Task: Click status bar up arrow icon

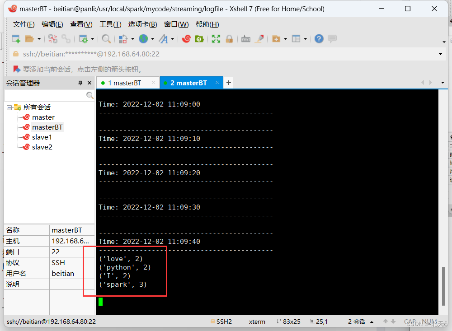Action: [386, 321]
